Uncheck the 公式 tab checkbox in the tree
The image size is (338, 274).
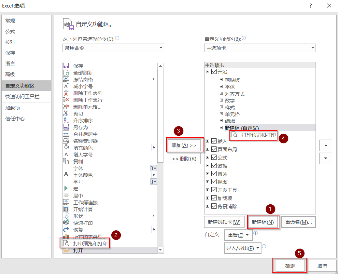214,157
